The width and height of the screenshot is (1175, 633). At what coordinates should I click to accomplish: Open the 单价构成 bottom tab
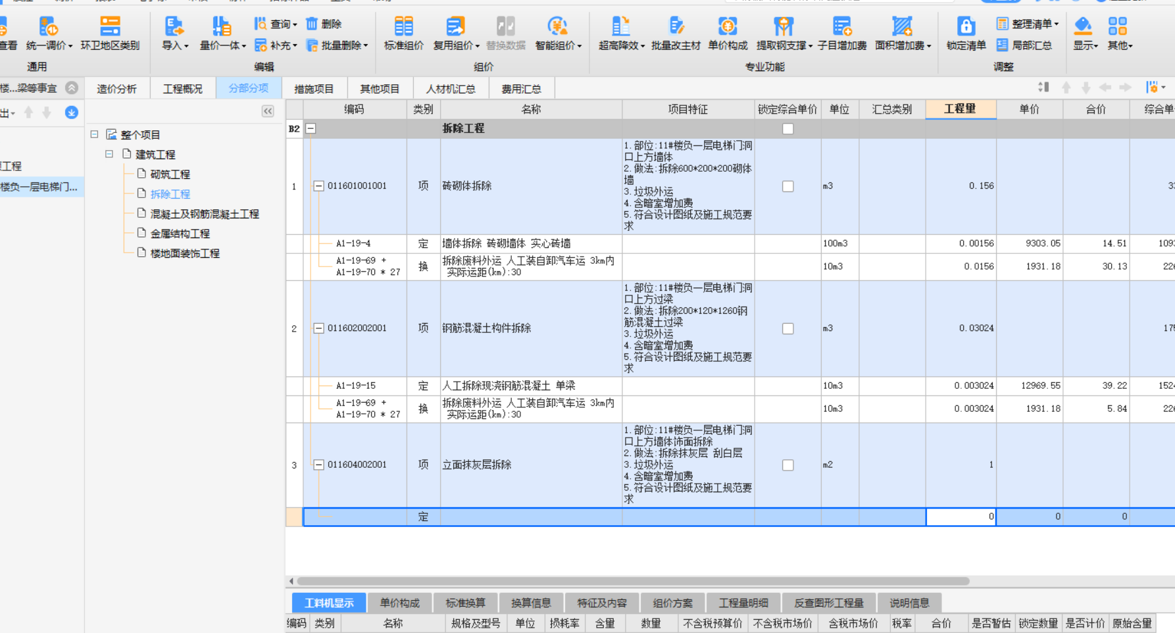point(399,603)
